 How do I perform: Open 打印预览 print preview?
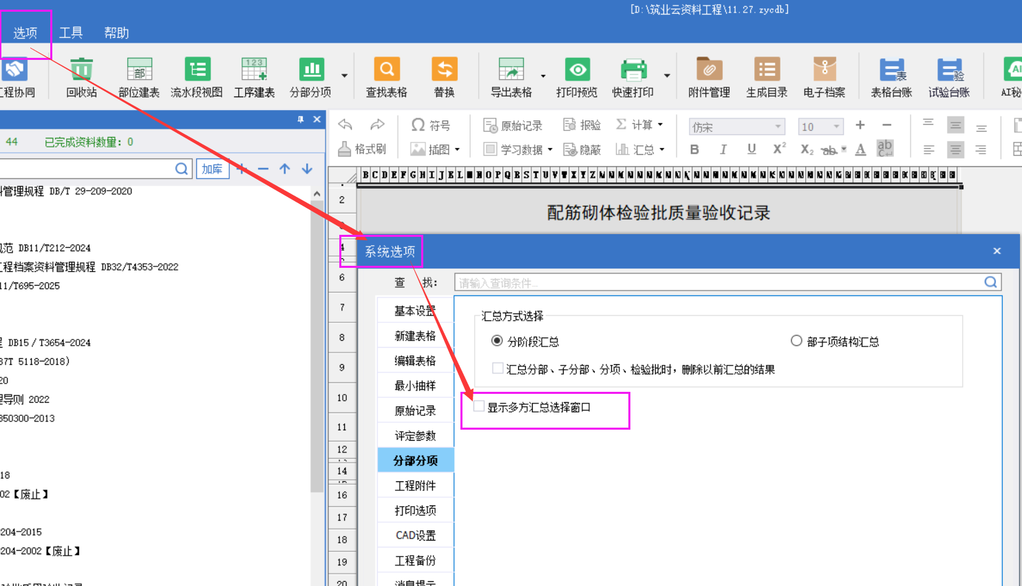[577, 77]
